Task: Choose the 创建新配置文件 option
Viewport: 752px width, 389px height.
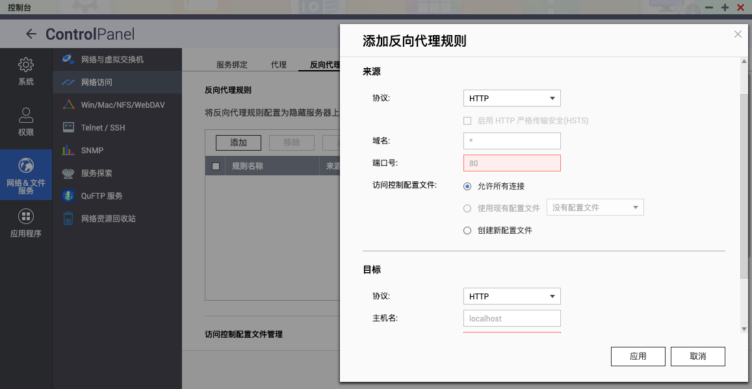Action: click(x=467, y=230)
